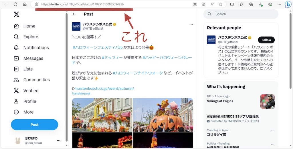Click the More circle-dots icon
293x149 pixels.
click(16, 112)
